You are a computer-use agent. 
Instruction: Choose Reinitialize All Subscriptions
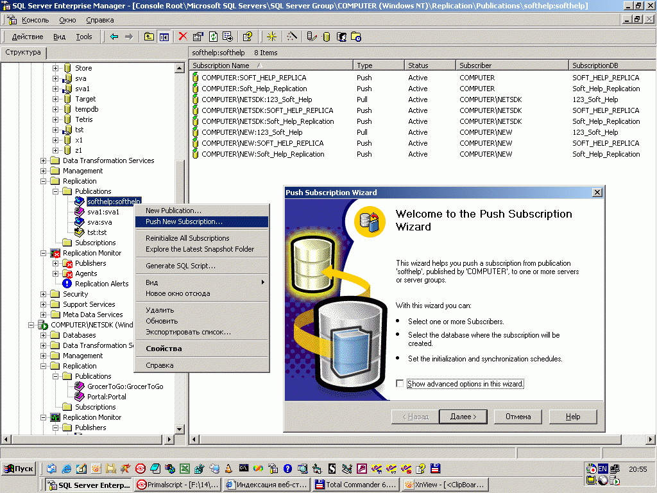click(x=201, y=238)
